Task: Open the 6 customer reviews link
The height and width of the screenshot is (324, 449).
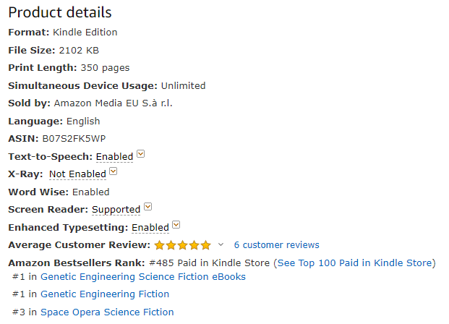Action: [276, 245]
